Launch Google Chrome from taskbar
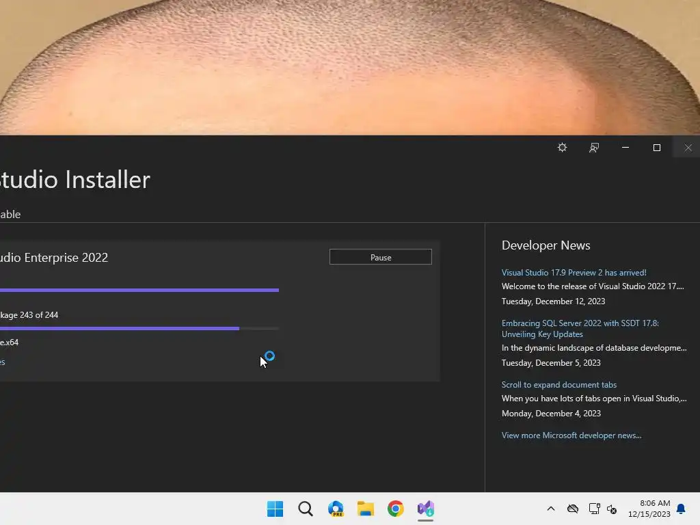The image size is (700, 525). pyautogui.click(x=396, y=509)
